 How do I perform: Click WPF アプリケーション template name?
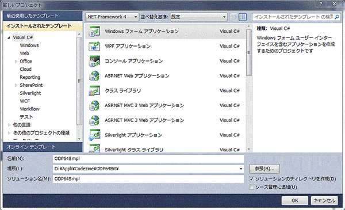[x=128, y=46]
